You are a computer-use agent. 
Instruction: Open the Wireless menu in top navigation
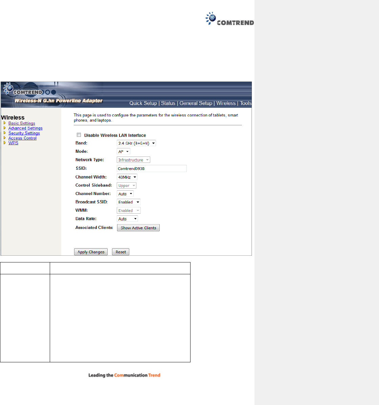[226, 103]
